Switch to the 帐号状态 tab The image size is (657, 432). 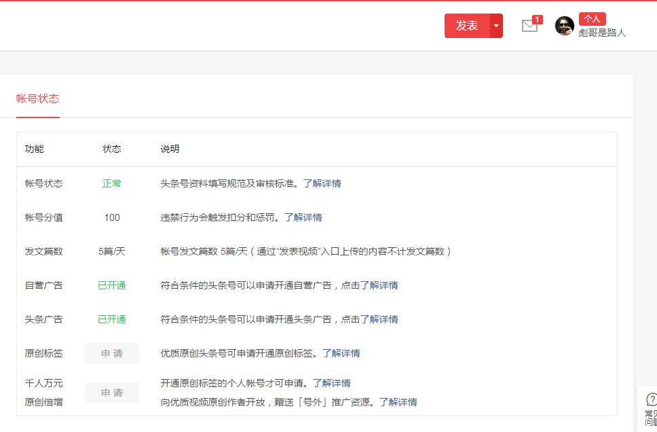click(x=37, y=98)
